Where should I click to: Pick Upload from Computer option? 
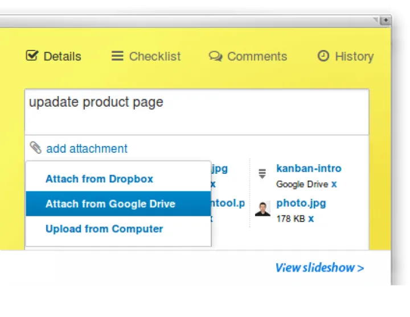(x=104, y=229)
